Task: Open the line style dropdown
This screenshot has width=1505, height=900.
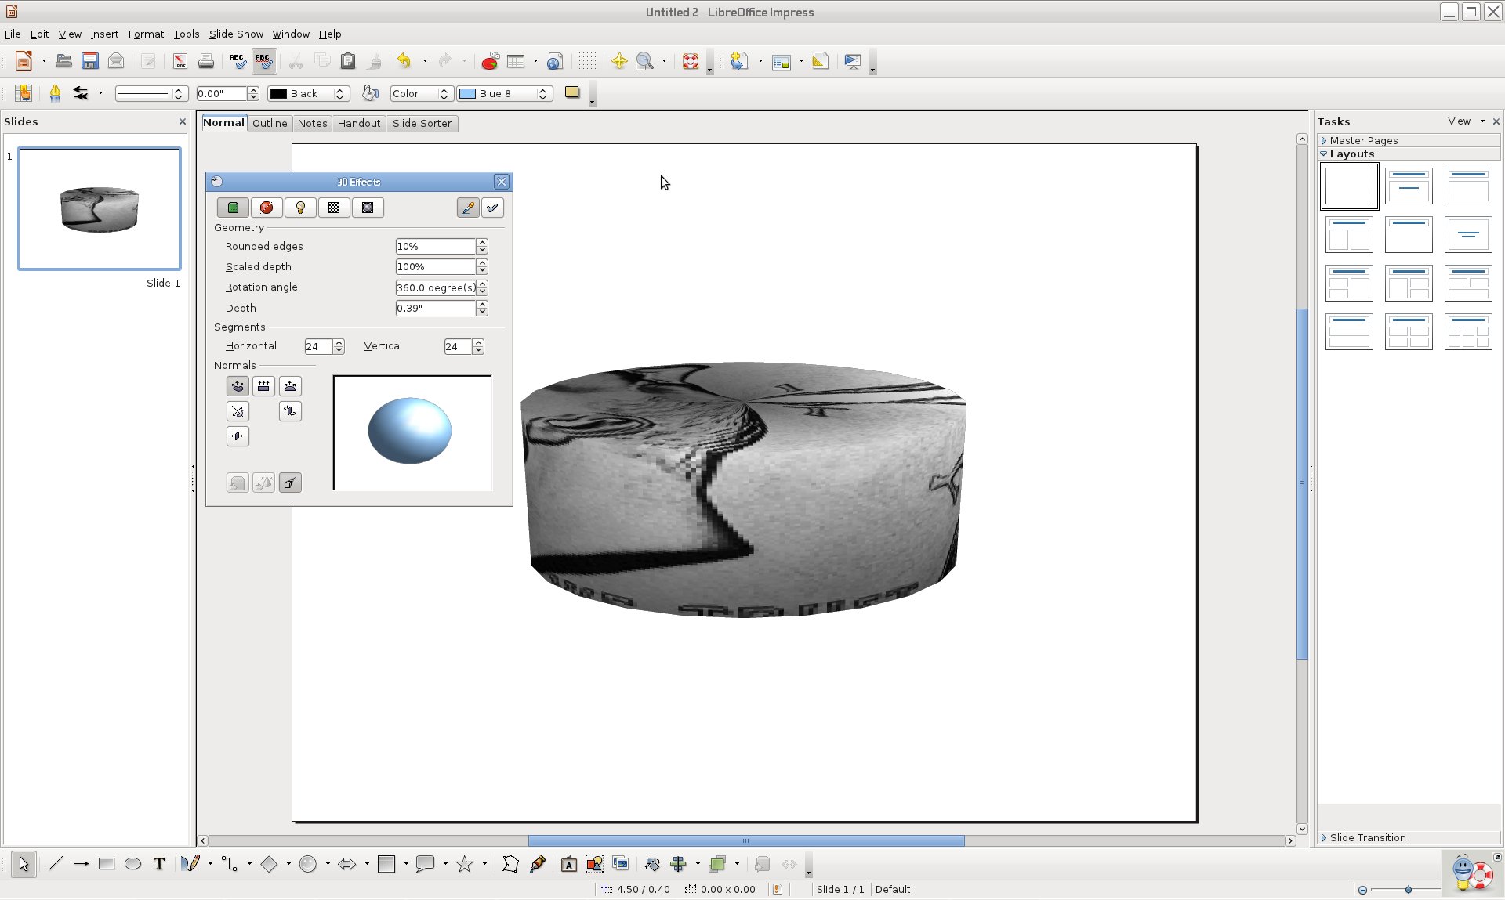Action: (x=150, y=93)
